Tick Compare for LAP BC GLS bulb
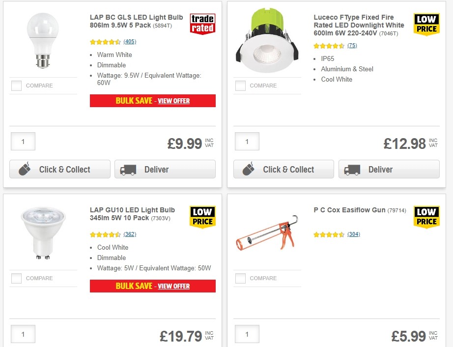The image size is (453, 347). [x=16, y=86]
